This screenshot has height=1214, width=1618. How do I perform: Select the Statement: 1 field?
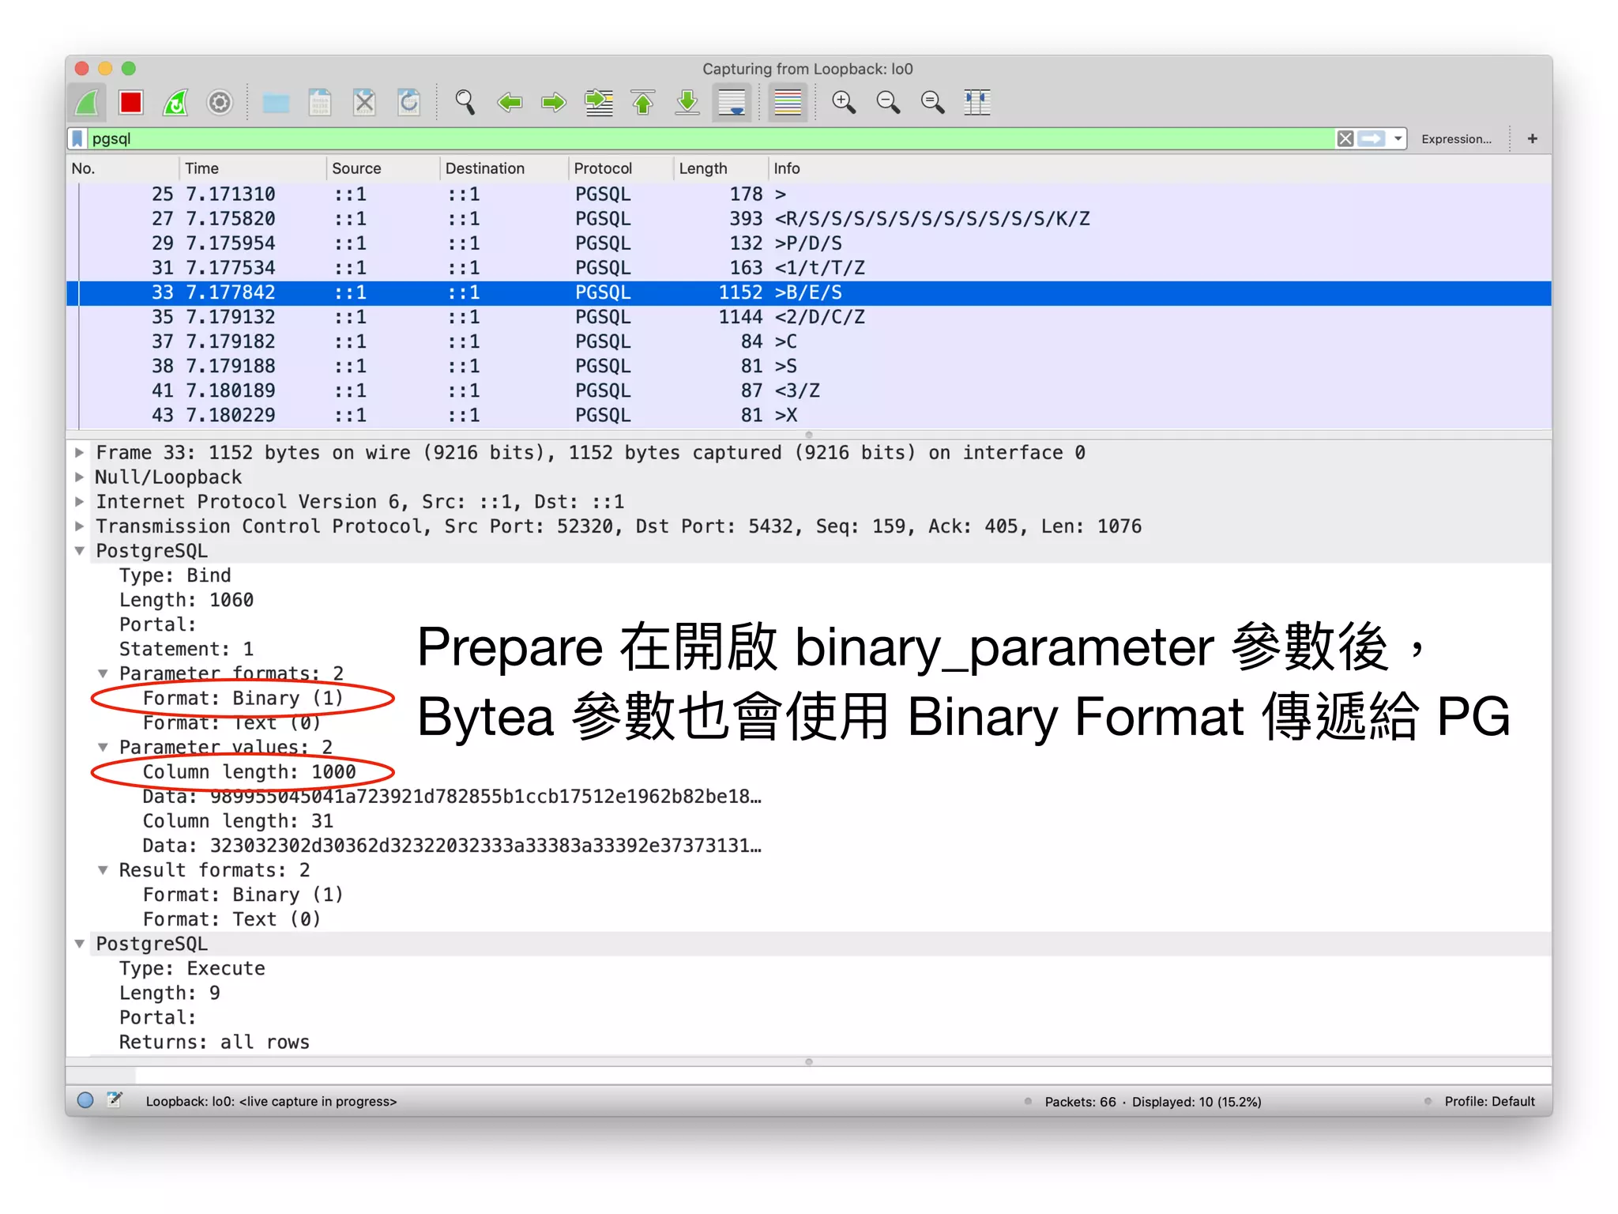186,649
